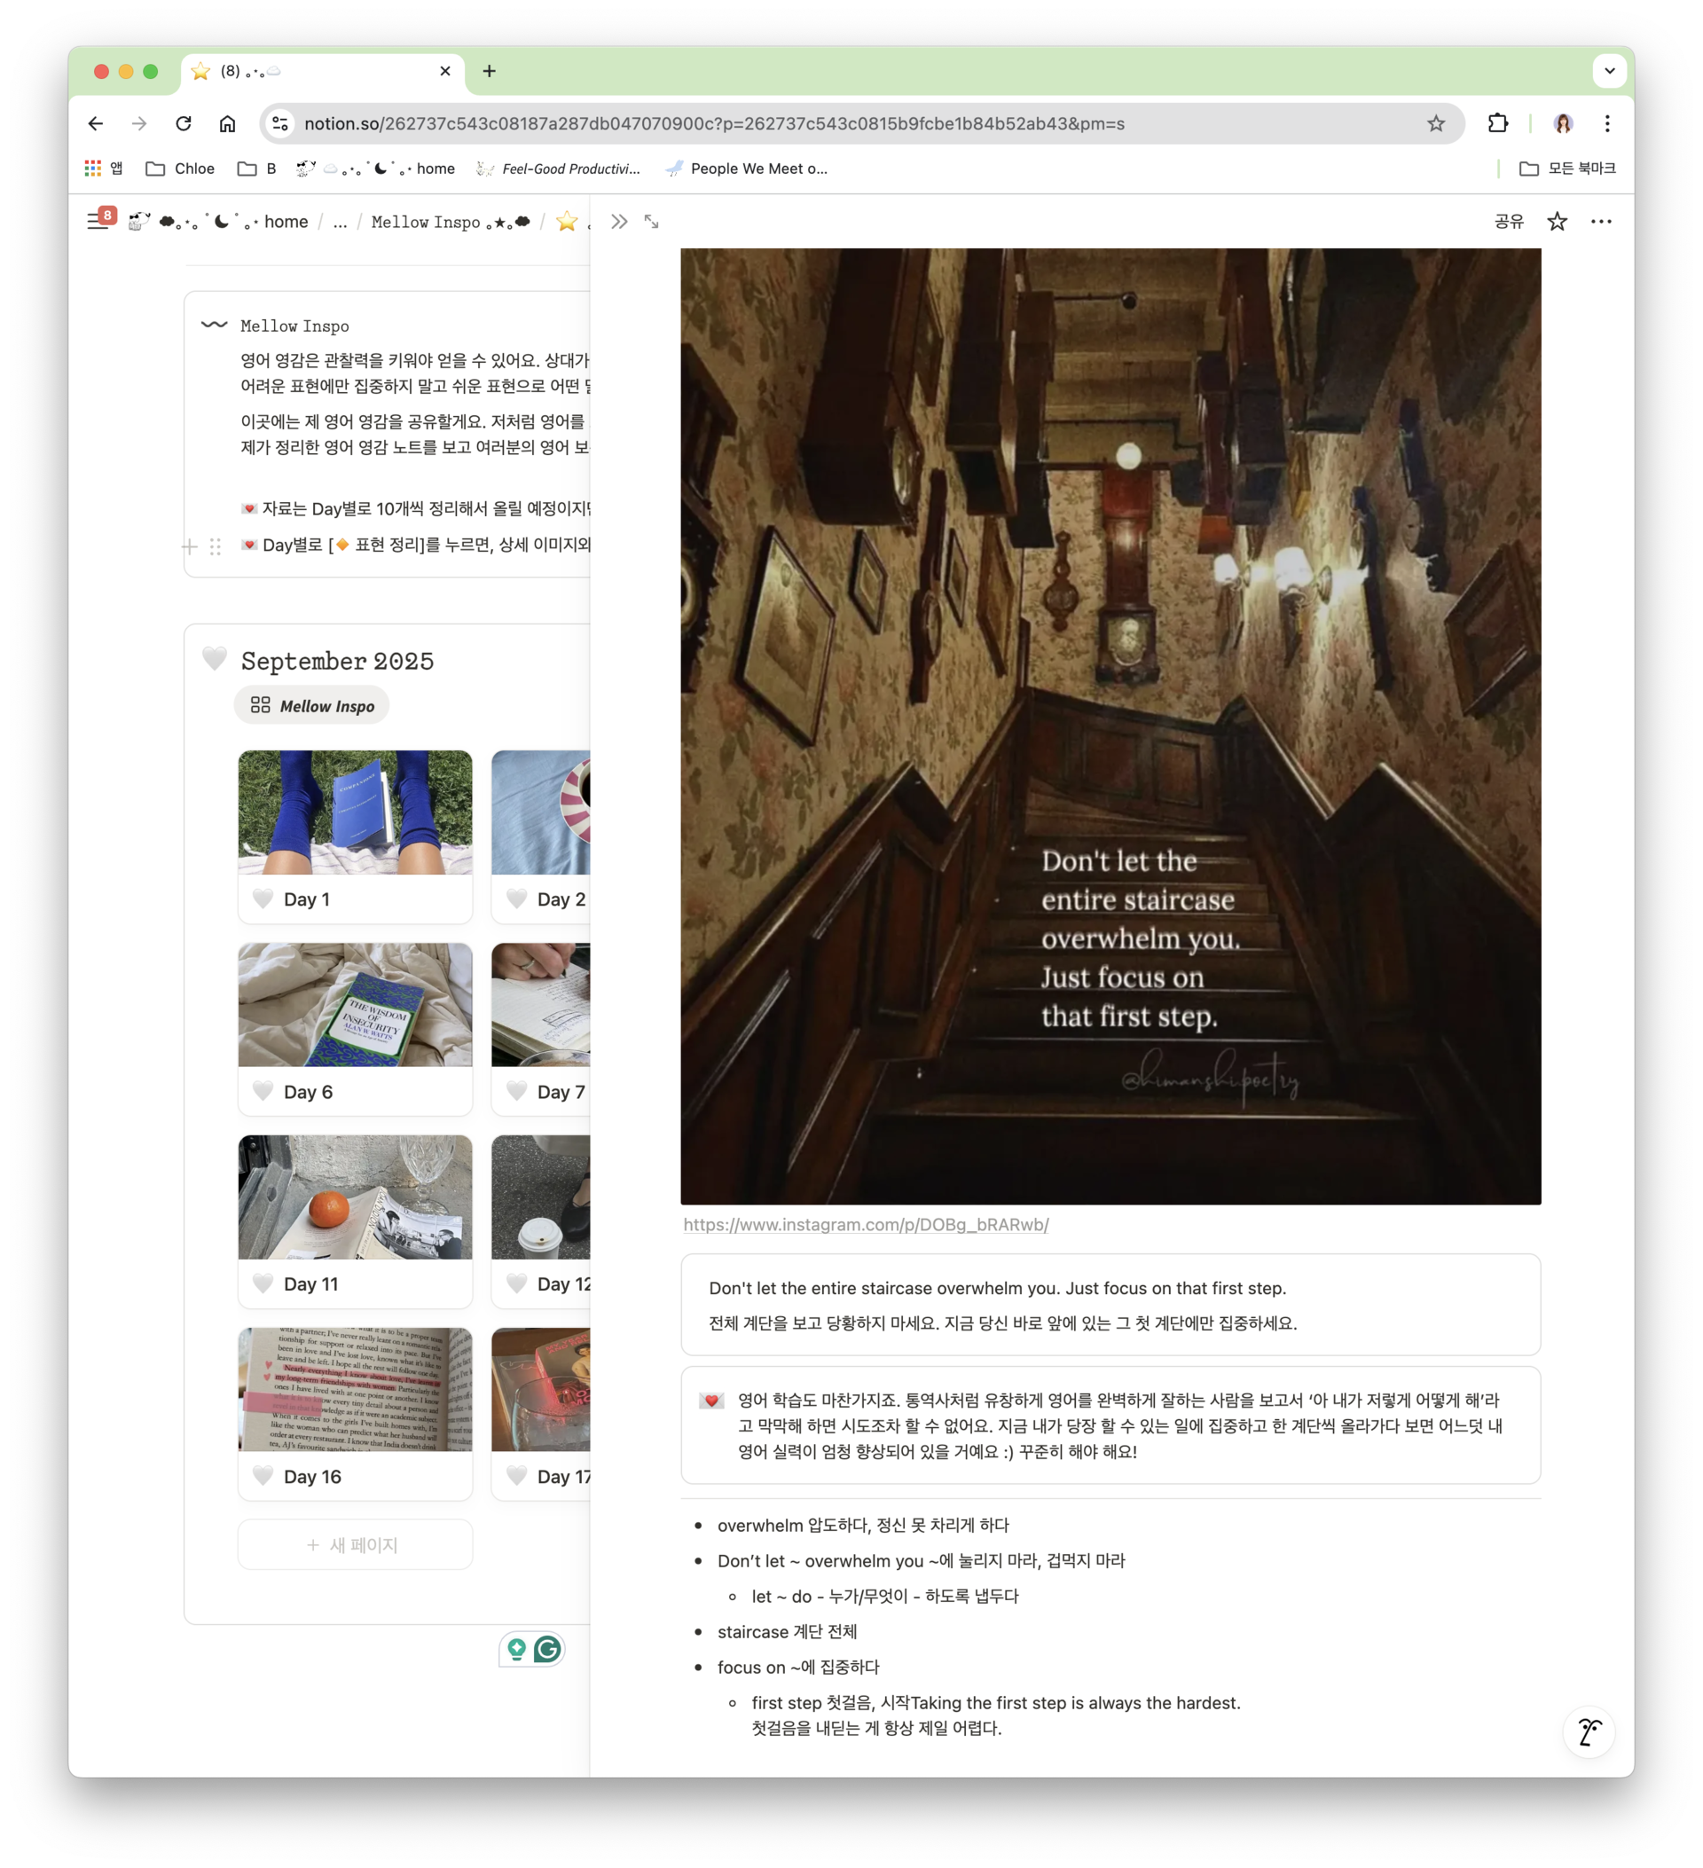The width and height of the screenshot is (1703, 1868).
Task: Add new page with 새 페이지
Action: [x=354, y=1544]
